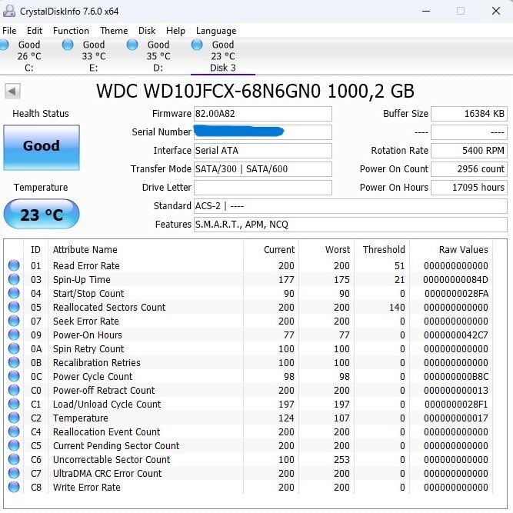Open the Edit menu
Viewport: 513px width, 513px height.
point(35,31)
